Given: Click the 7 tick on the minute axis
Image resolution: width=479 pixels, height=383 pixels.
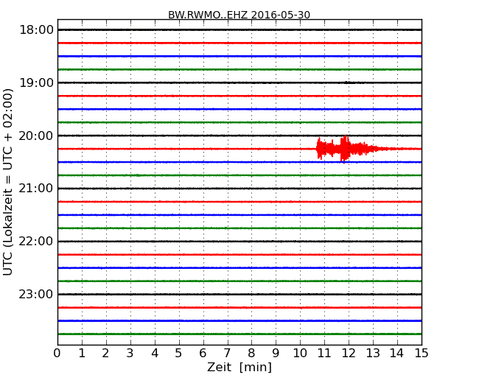Looking at the screenshot, I should pyautogui.click(x=227, y=353).
